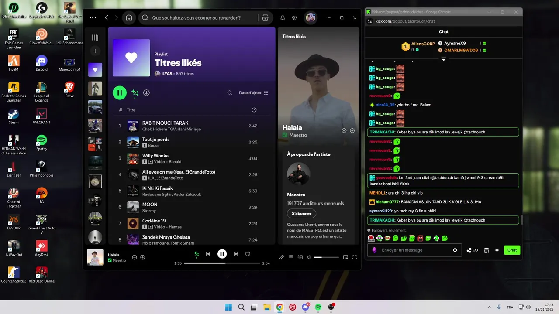Screen dimensions: 559x314
Task: Go back in Spotify navigation
Action: tap(107, 18)
